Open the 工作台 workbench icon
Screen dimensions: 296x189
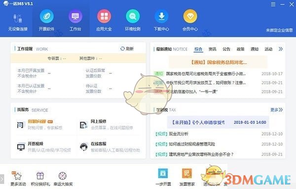[75, 16]
